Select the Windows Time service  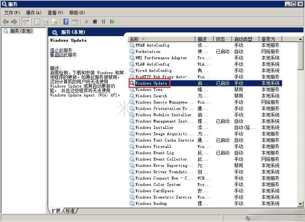(149, 89)
